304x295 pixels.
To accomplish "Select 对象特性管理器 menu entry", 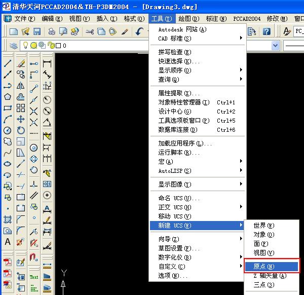I will coord(198,102).
